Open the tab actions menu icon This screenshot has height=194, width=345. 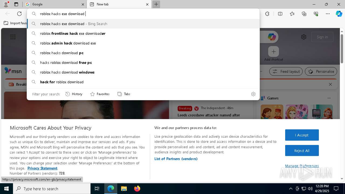tap(16, 4)
